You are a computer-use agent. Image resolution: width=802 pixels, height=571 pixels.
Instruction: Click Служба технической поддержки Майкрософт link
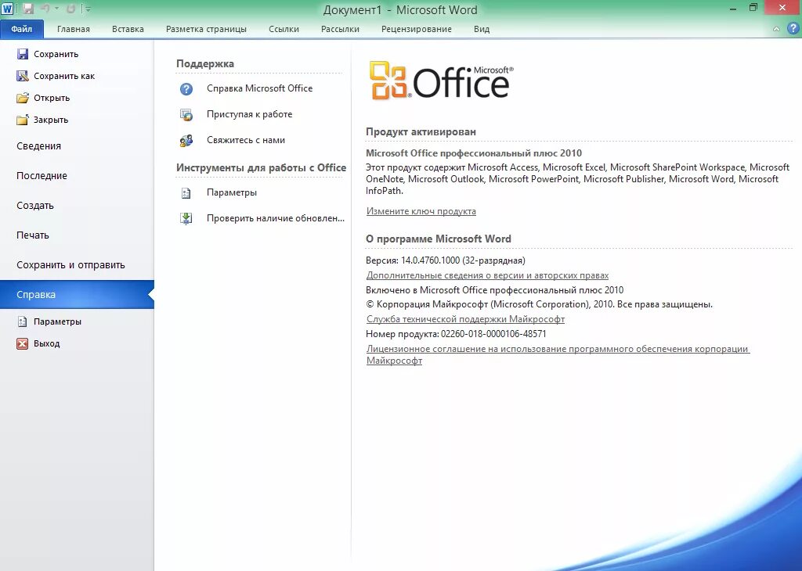[465, 318]
